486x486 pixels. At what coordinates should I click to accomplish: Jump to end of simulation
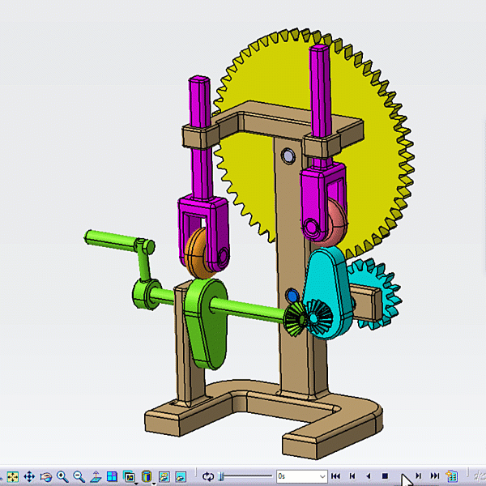(x=435, y=475)
